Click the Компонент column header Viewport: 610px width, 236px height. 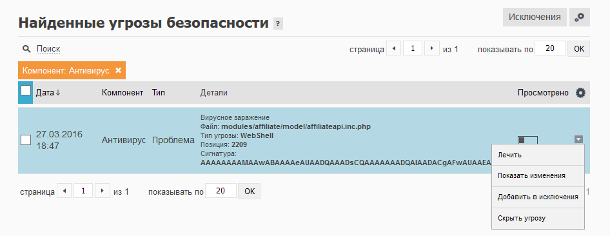pyautogui.click(x=123, y=93)
